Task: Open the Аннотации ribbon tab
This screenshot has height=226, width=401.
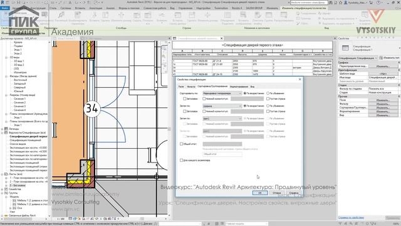Action: 96,8
